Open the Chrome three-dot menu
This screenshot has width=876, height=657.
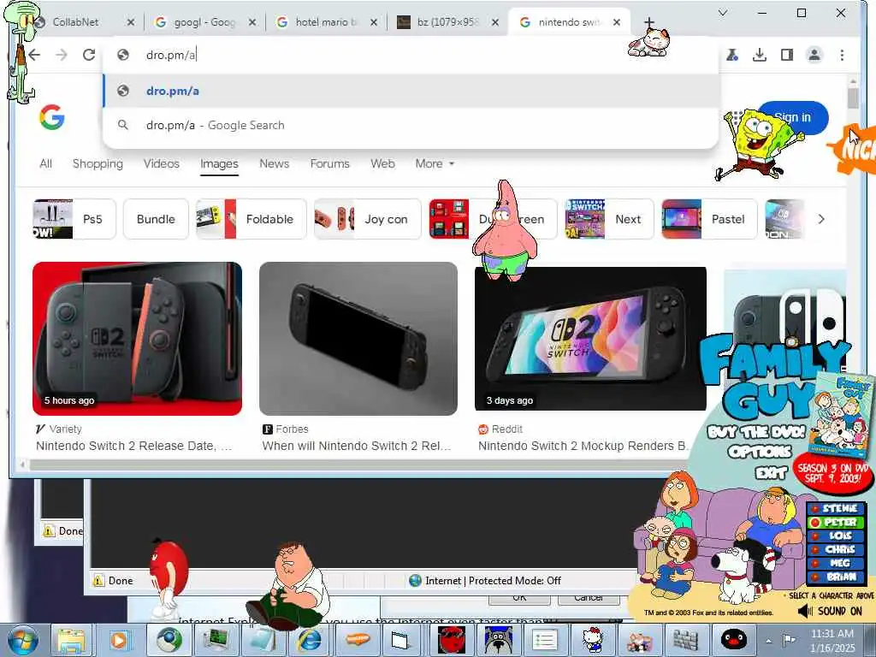point(842,55)
